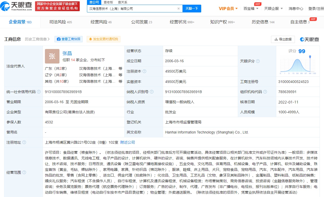Switch to 查公司 search tab
324x197 pixels.
point(94,2)
